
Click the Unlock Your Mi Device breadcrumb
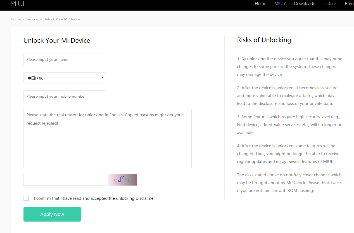62,19
